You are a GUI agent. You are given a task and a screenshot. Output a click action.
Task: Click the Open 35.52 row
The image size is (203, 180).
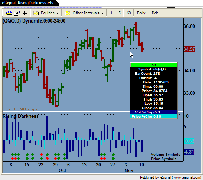point(154,95)
